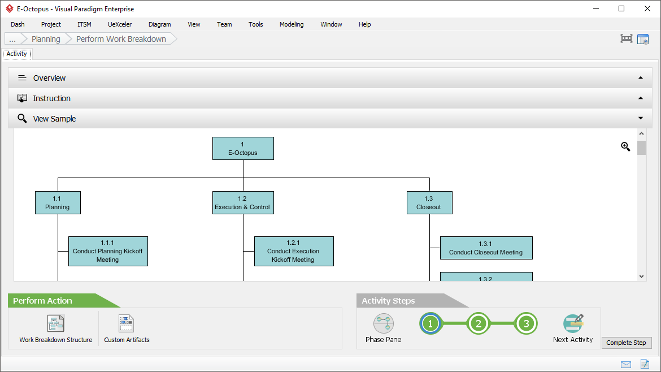Viewport: 661px width, 372px height.
Task: Open the Help menu
Action: [x=364, y=24]
